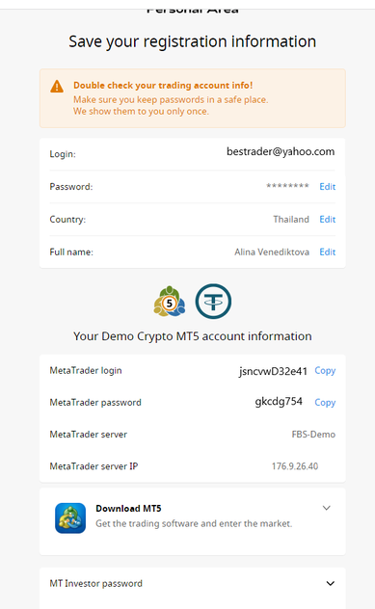Click the server IP 176.9.26.40
Screen dimensions: 375x609
click(295, 466)
